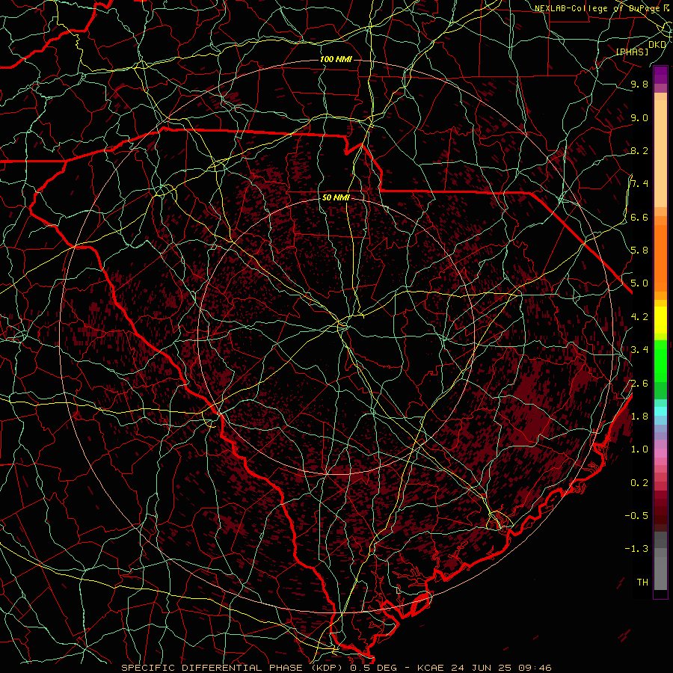Select the 6.6 legend value

(x=639, y=217)
